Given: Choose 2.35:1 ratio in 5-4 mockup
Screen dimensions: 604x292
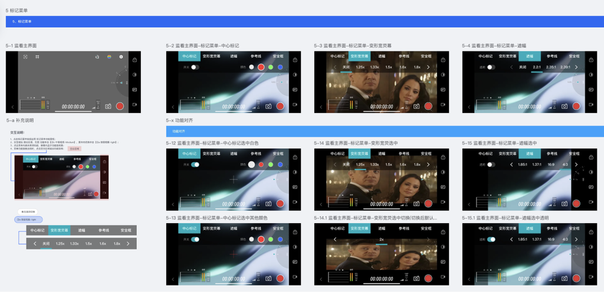Looking at the screenshot, I should point(552,67).
